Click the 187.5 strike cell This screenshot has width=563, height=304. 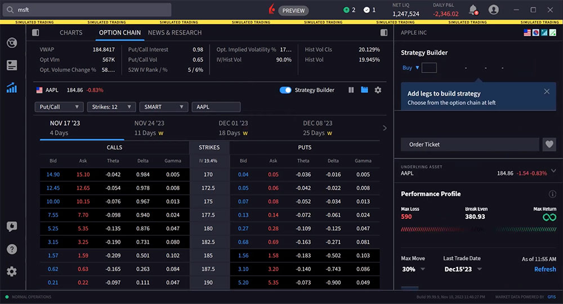208,269
